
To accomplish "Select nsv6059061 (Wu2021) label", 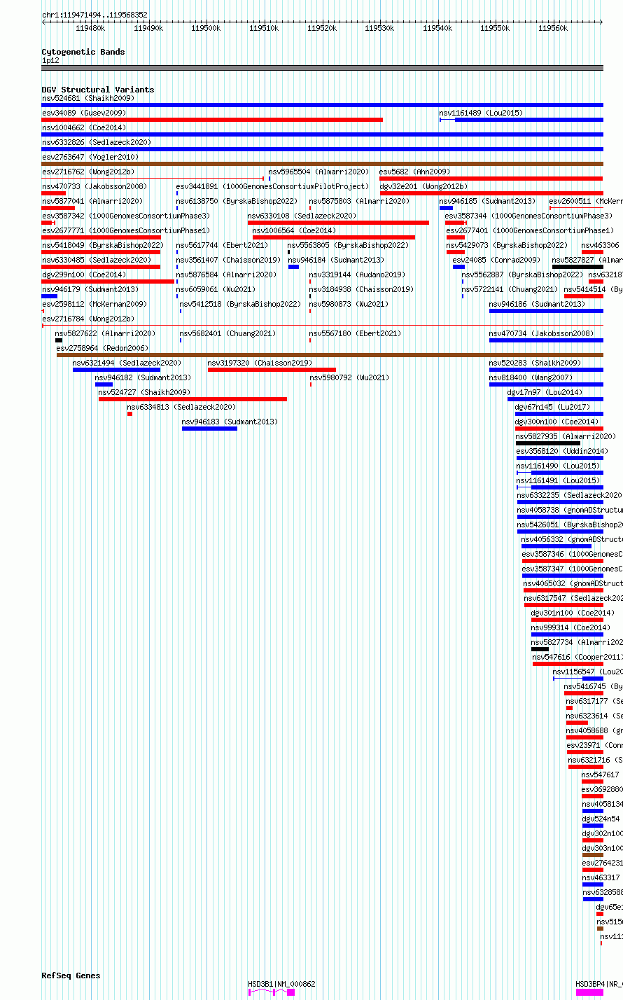I will click(x=216, y=289).
